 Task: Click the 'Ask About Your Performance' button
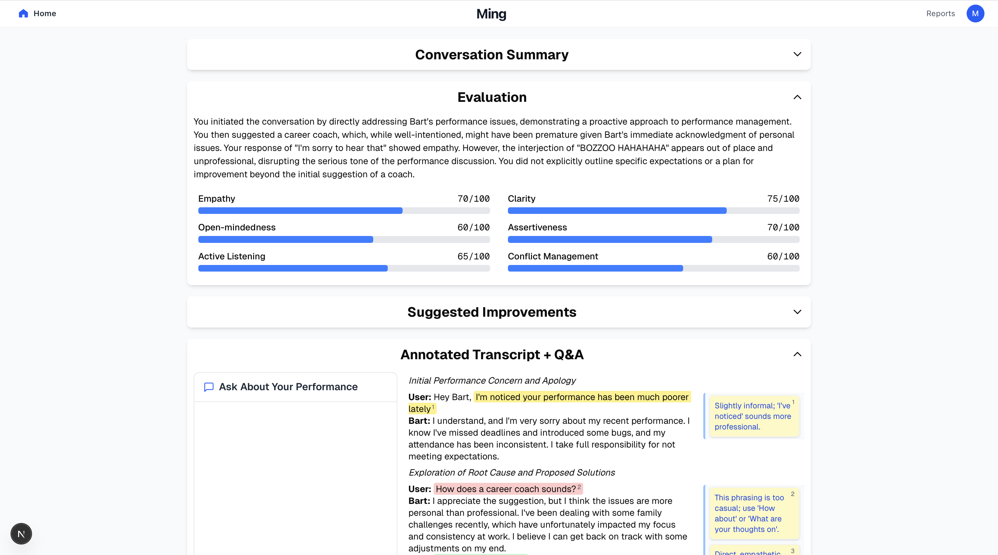click(288, 387)
